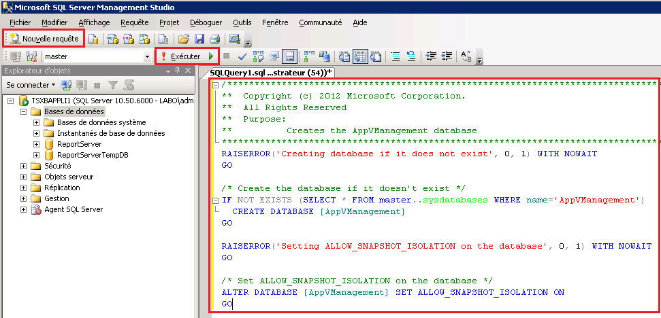Viewport: 661px width, 318px height.
Task: Print the query with the printer icon
Action: [x=215, y=39]
